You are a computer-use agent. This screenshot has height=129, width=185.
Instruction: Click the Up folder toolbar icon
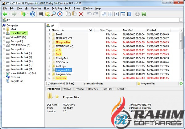pyautogui.click(x=23, y=14)
